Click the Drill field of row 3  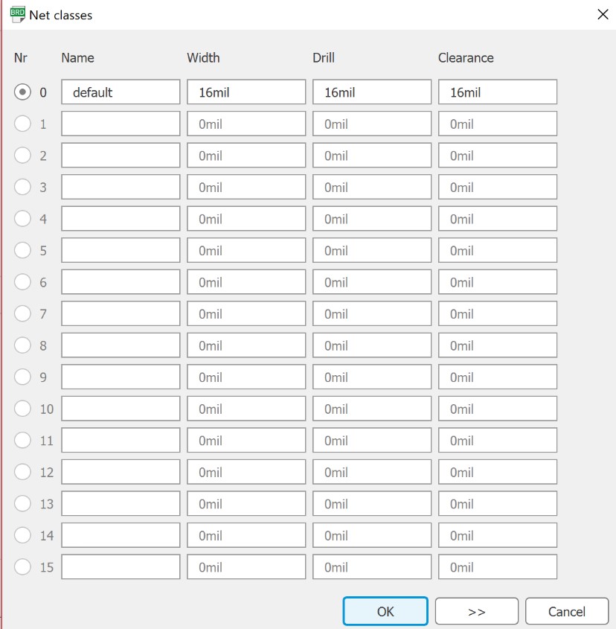click(372, 187)
